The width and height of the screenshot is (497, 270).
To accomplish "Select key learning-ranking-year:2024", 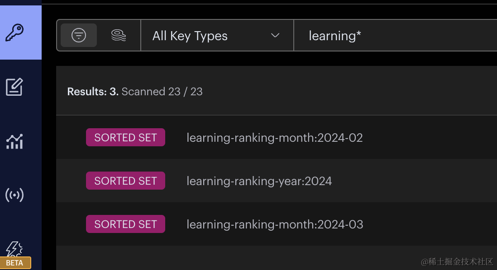I will pyautogui.click(x=259, y=181).
